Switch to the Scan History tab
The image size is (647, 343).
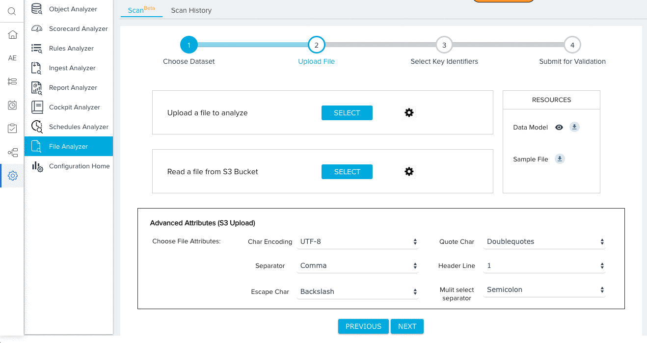(191, 10)
